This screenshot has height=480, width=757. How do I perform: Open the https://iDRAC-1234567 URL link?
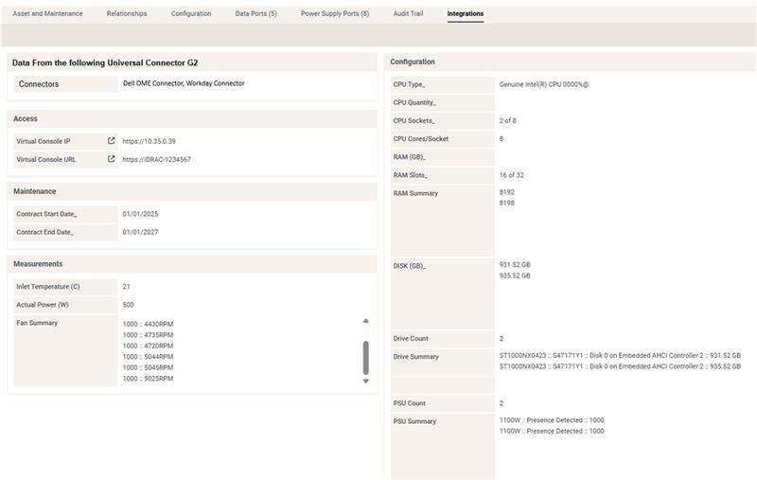[156, 160]
